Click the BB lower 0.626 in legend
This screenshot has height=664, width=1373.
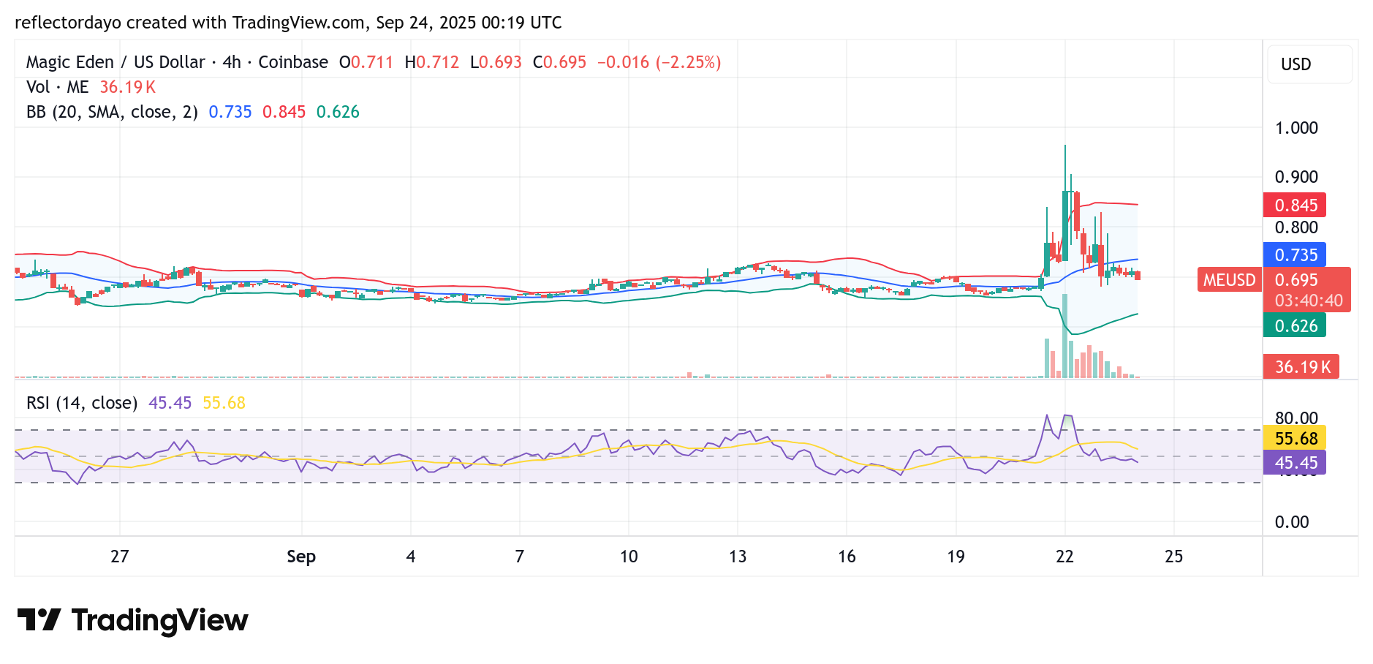(x=338, y=112)
